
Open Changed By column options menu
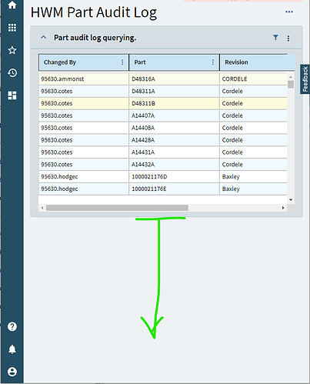[122, 62]
